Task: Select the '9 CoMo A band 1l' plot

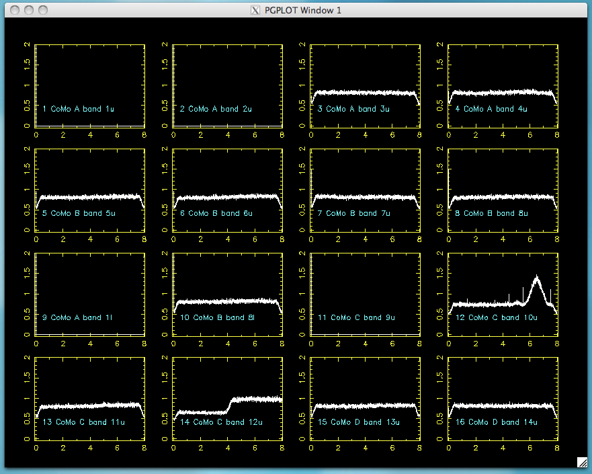Action: pos(90,294)
